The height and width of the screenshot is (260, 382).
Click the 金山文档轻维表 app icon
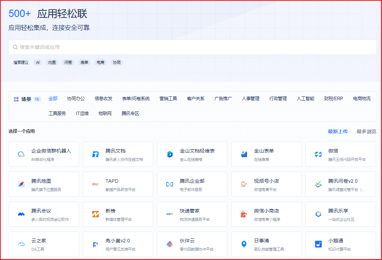(170, 154)
